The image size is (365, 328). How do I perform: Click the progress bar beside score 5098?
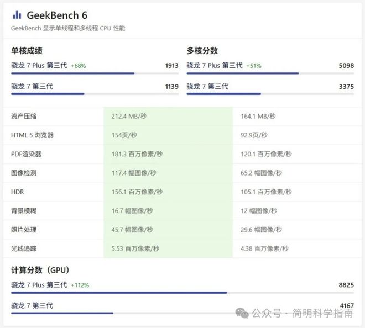(x=270, y=73)
